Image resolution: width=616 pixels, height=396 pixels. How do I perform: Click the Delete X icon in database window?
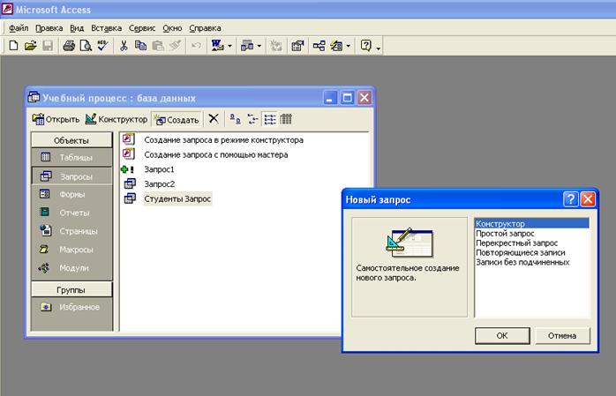[214, 118]
